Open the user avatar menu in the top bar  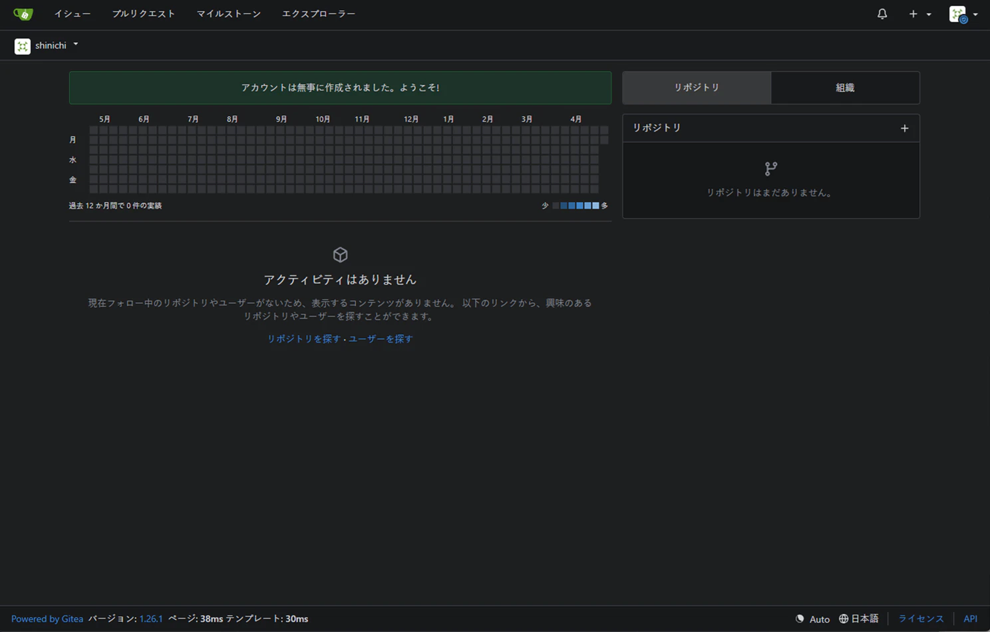(963, 14)
